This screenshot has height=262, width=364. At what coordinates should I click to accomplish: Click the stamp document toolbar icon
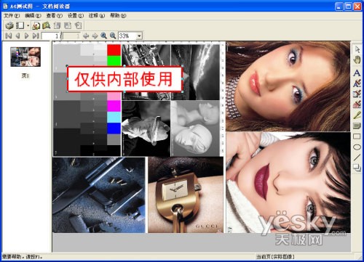coord(36,25)
